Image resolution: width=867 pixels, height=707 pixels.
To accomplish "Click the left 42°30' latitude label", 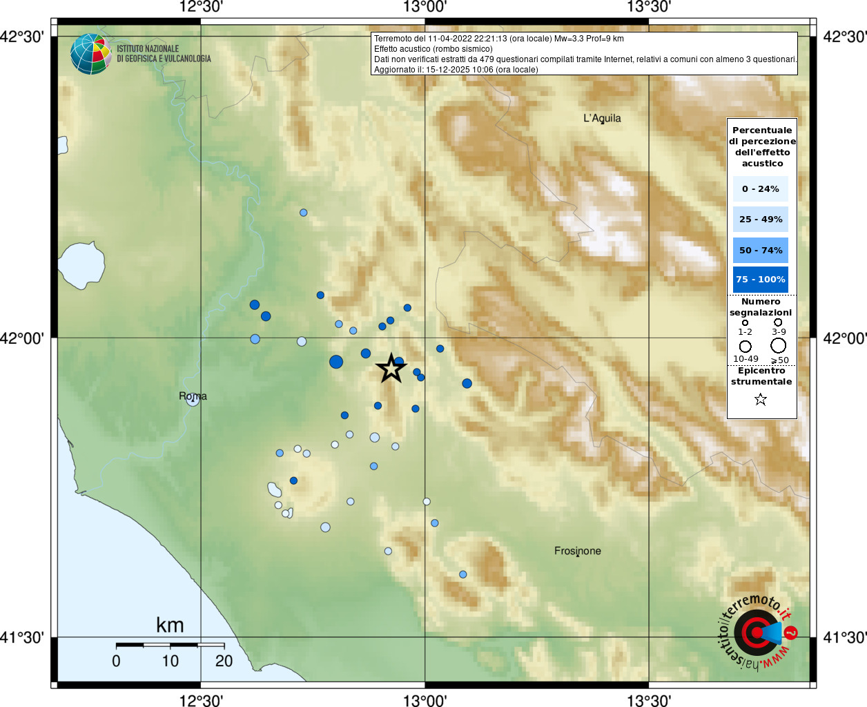I will (22, 36).
